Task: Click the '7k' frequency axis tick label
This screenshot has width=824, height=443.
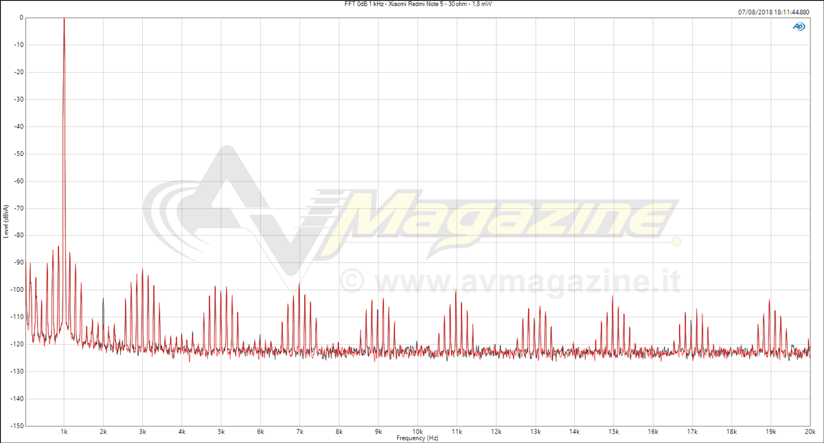Action: (x=299, y=432)
